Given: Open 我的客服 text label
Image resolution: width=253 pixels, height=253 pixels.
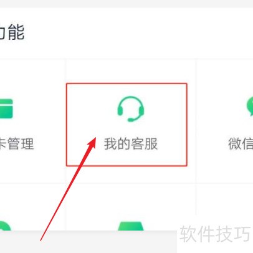Looking at the screenshot, I should [x=131, y=143].
